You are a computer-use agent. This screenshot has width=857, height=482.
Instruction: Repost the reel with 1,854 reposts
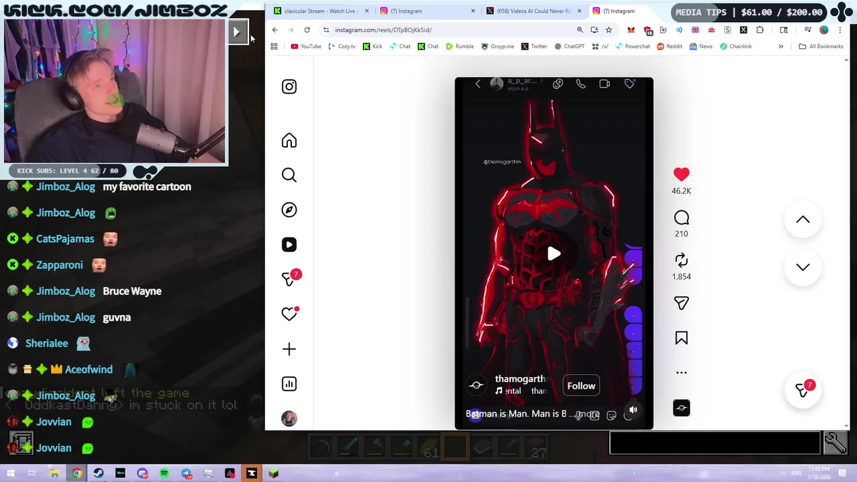[x=681, y=260]
